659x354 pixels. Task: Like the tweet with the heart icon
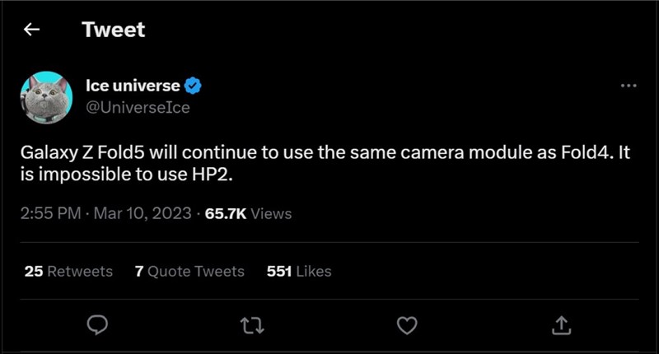coord(406,326)
